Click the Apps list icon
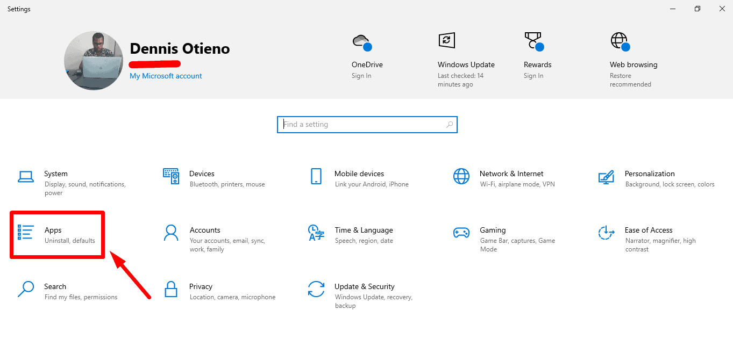The image size is (733, 346). (25, 233)
